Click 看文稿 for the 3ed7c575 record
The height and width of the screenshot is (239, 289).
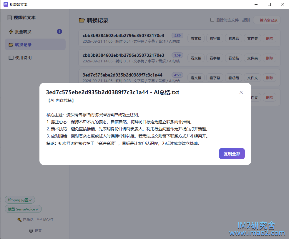[x=196, y=78]
